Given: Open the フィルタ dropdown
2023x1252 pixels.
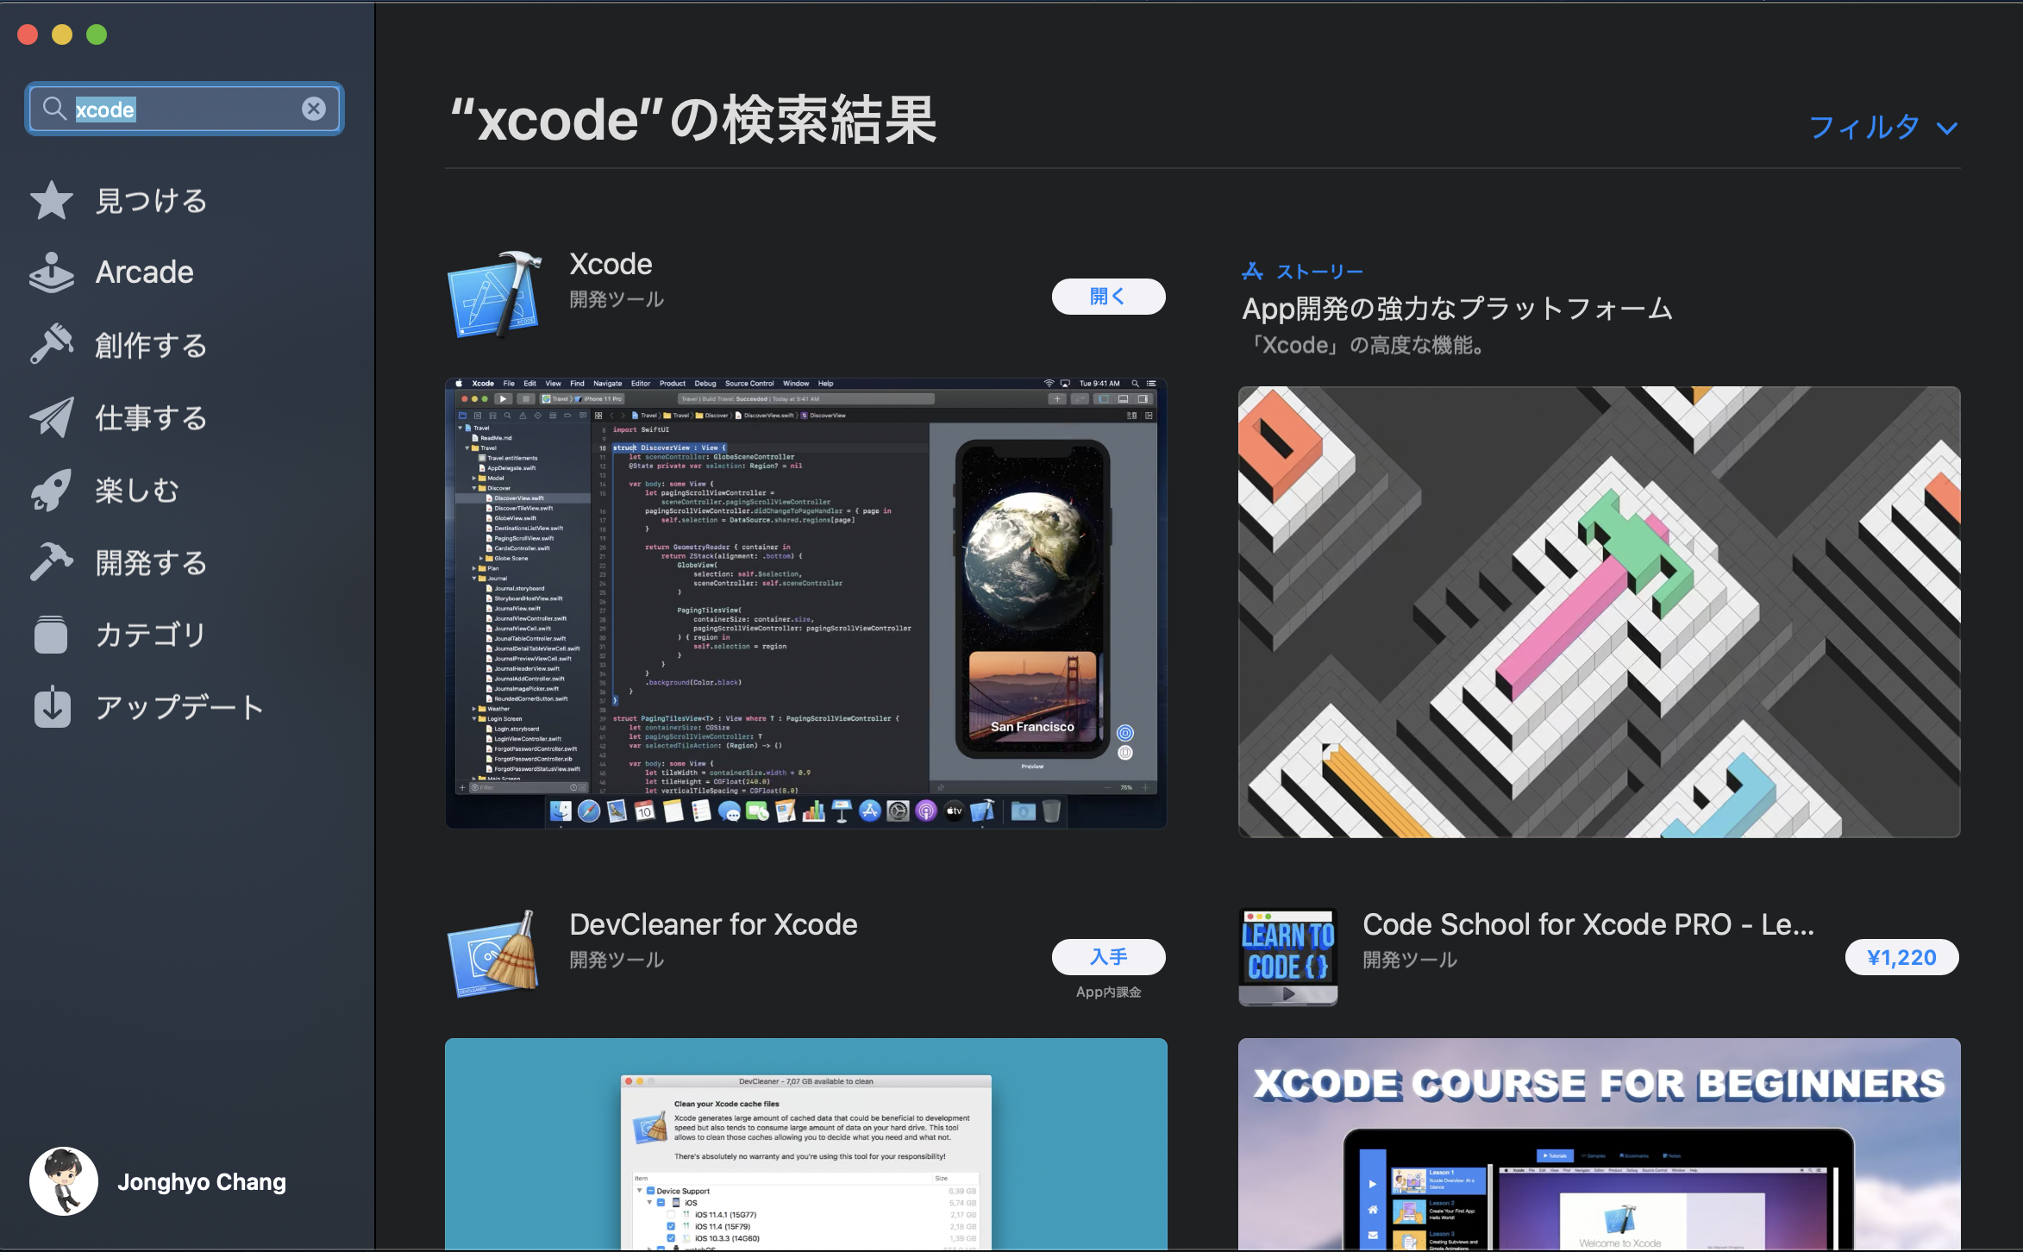Looking at the screenshot, I should pos(1883,128).
